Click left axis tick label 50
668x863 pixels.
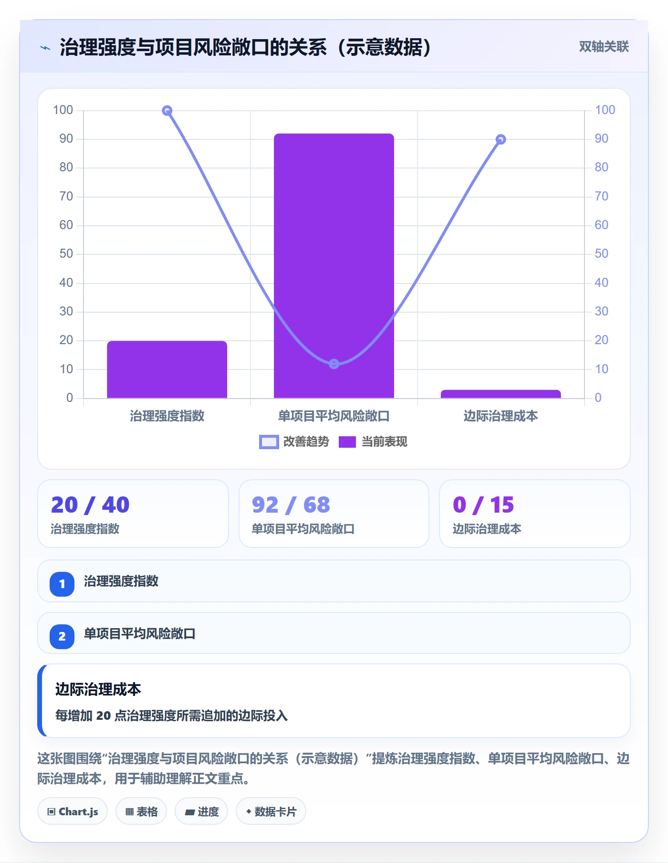point(66,254)
